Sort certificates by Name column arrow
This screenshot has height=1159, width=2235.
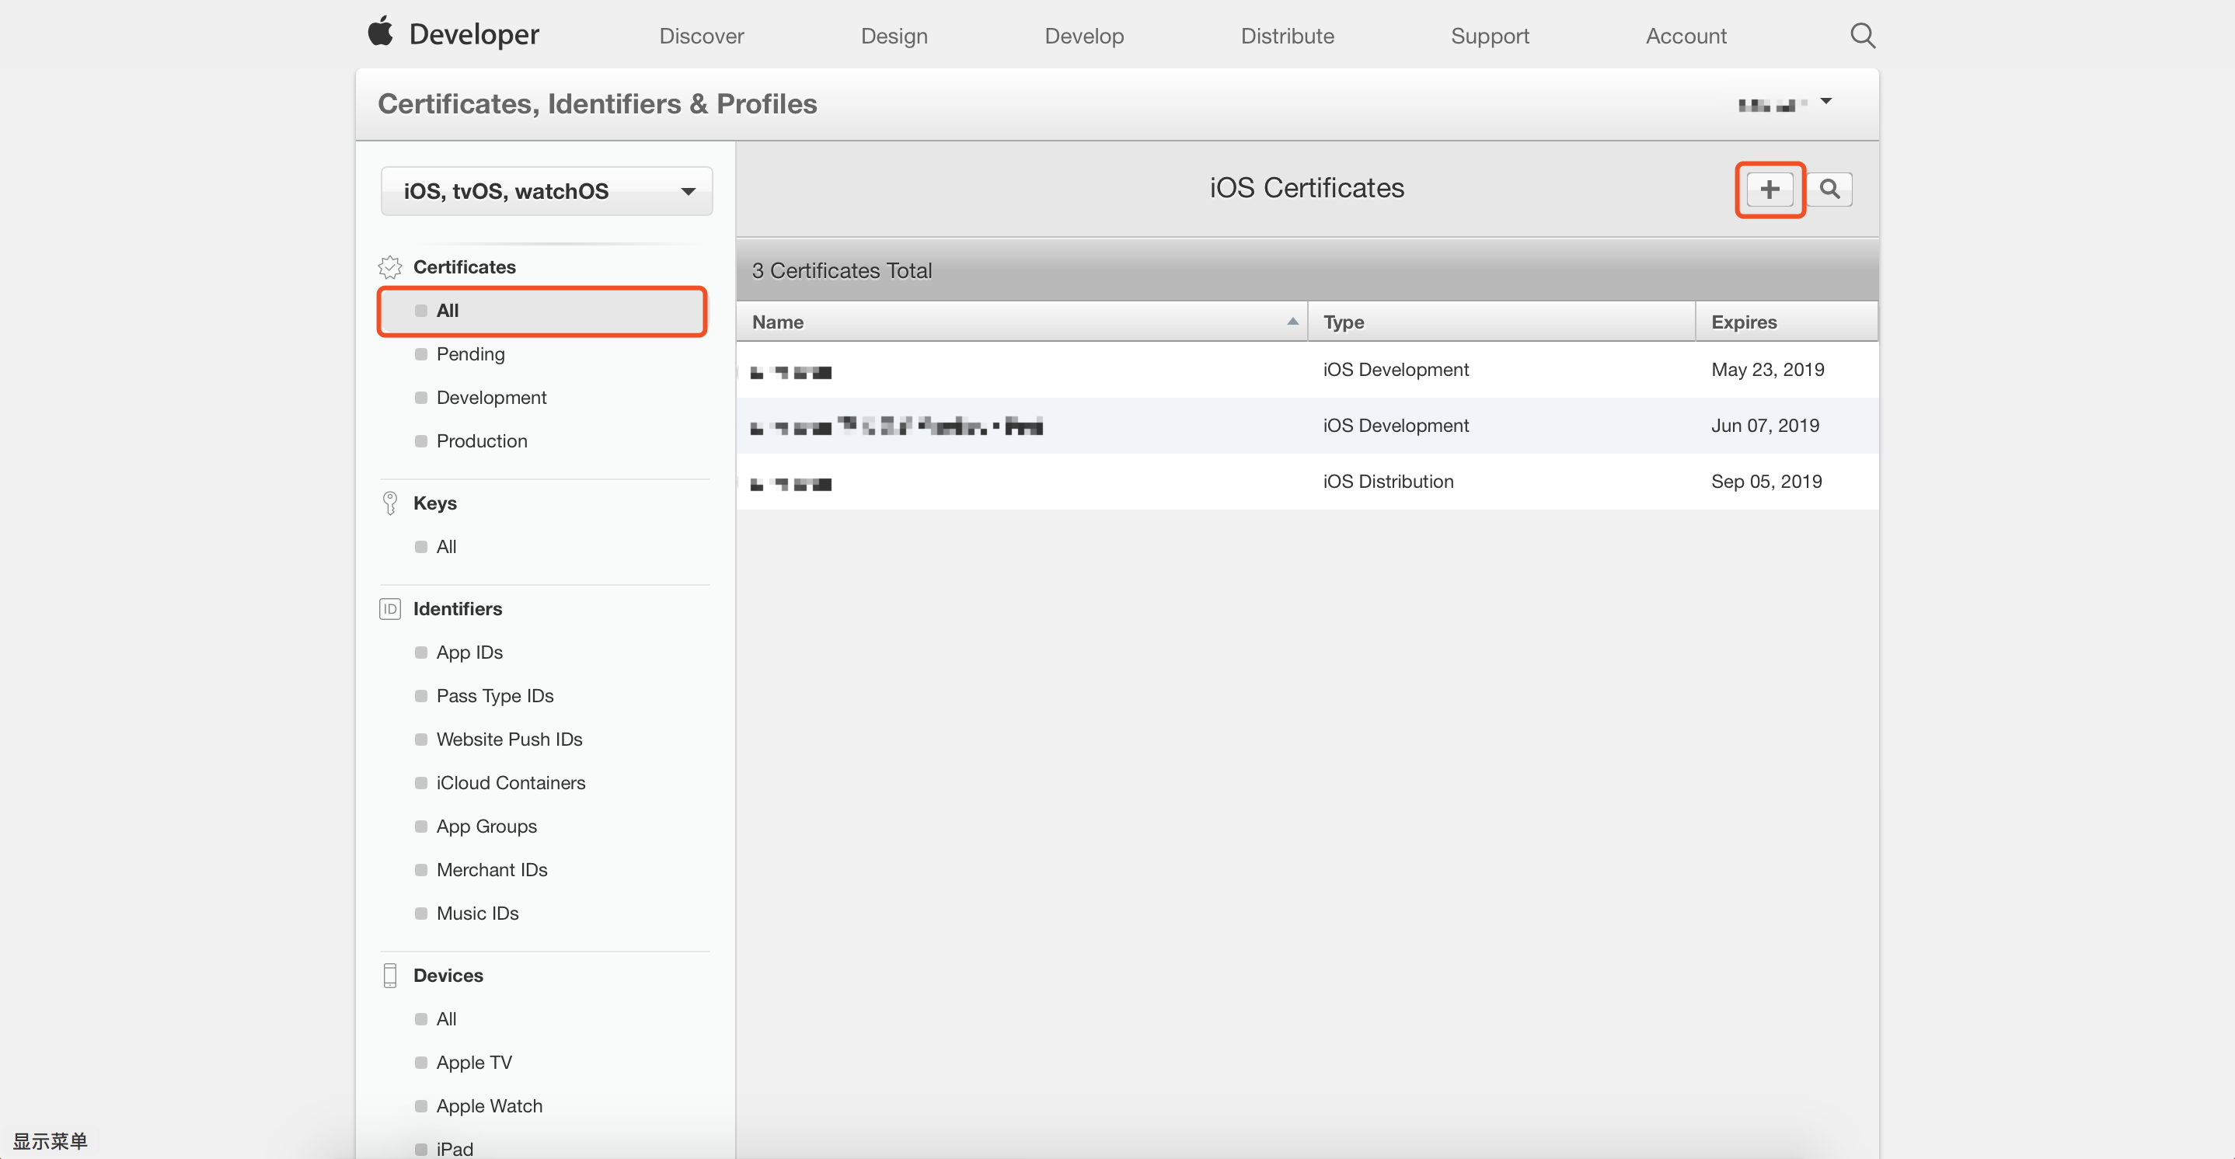tap(1292, 322)
